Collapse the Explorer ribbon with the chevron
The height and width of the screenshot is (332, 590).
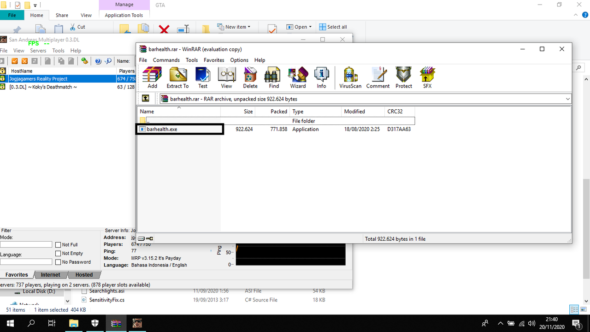tap(576, 15)
